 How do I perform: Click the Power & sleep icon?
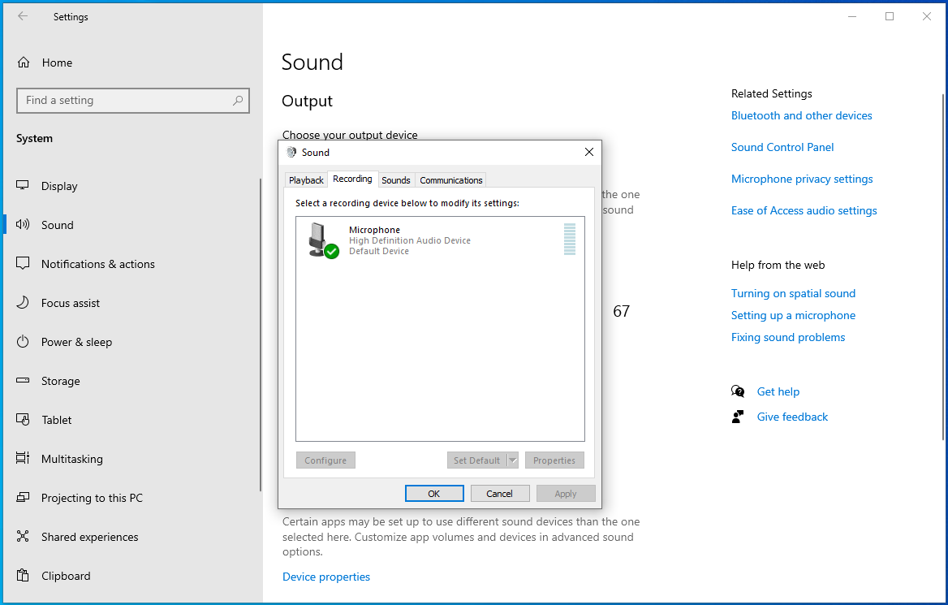tap(23, 342)
